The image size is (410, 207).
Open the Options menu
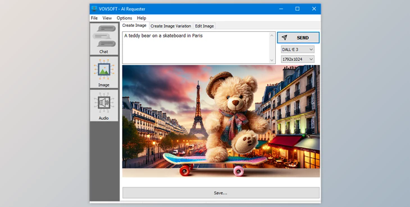pyautogui.click(x=124, y=18)
